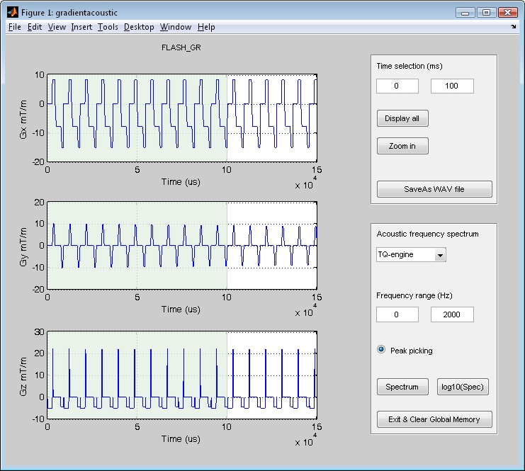Screen dimensions: 525x471
Task: Compute the Spectrum with its button
Action: click(x=402, y=387)
